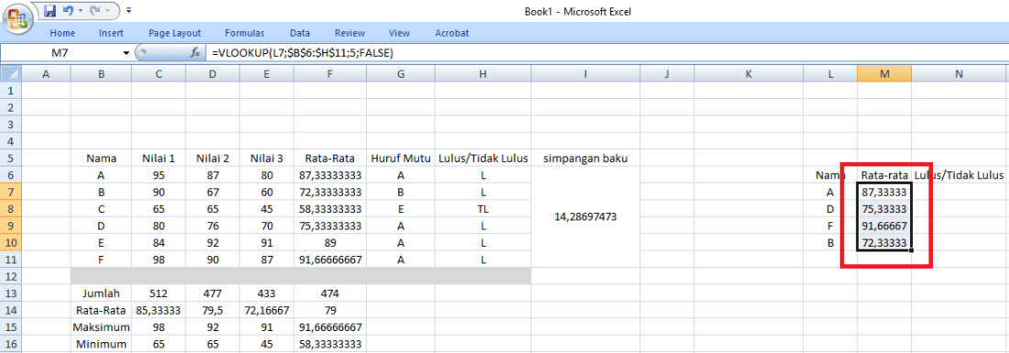Screen dimensions: 1009x353
Task: Select column A header
Action: [46, 74]
